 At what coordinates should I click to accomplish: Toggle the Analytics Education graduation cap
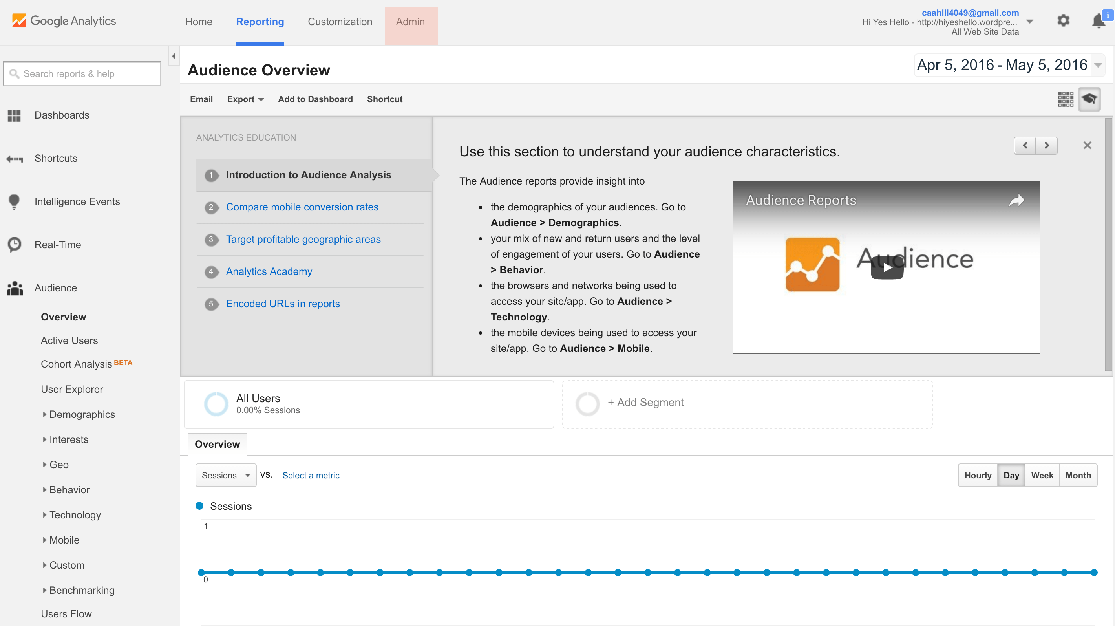1089,99
